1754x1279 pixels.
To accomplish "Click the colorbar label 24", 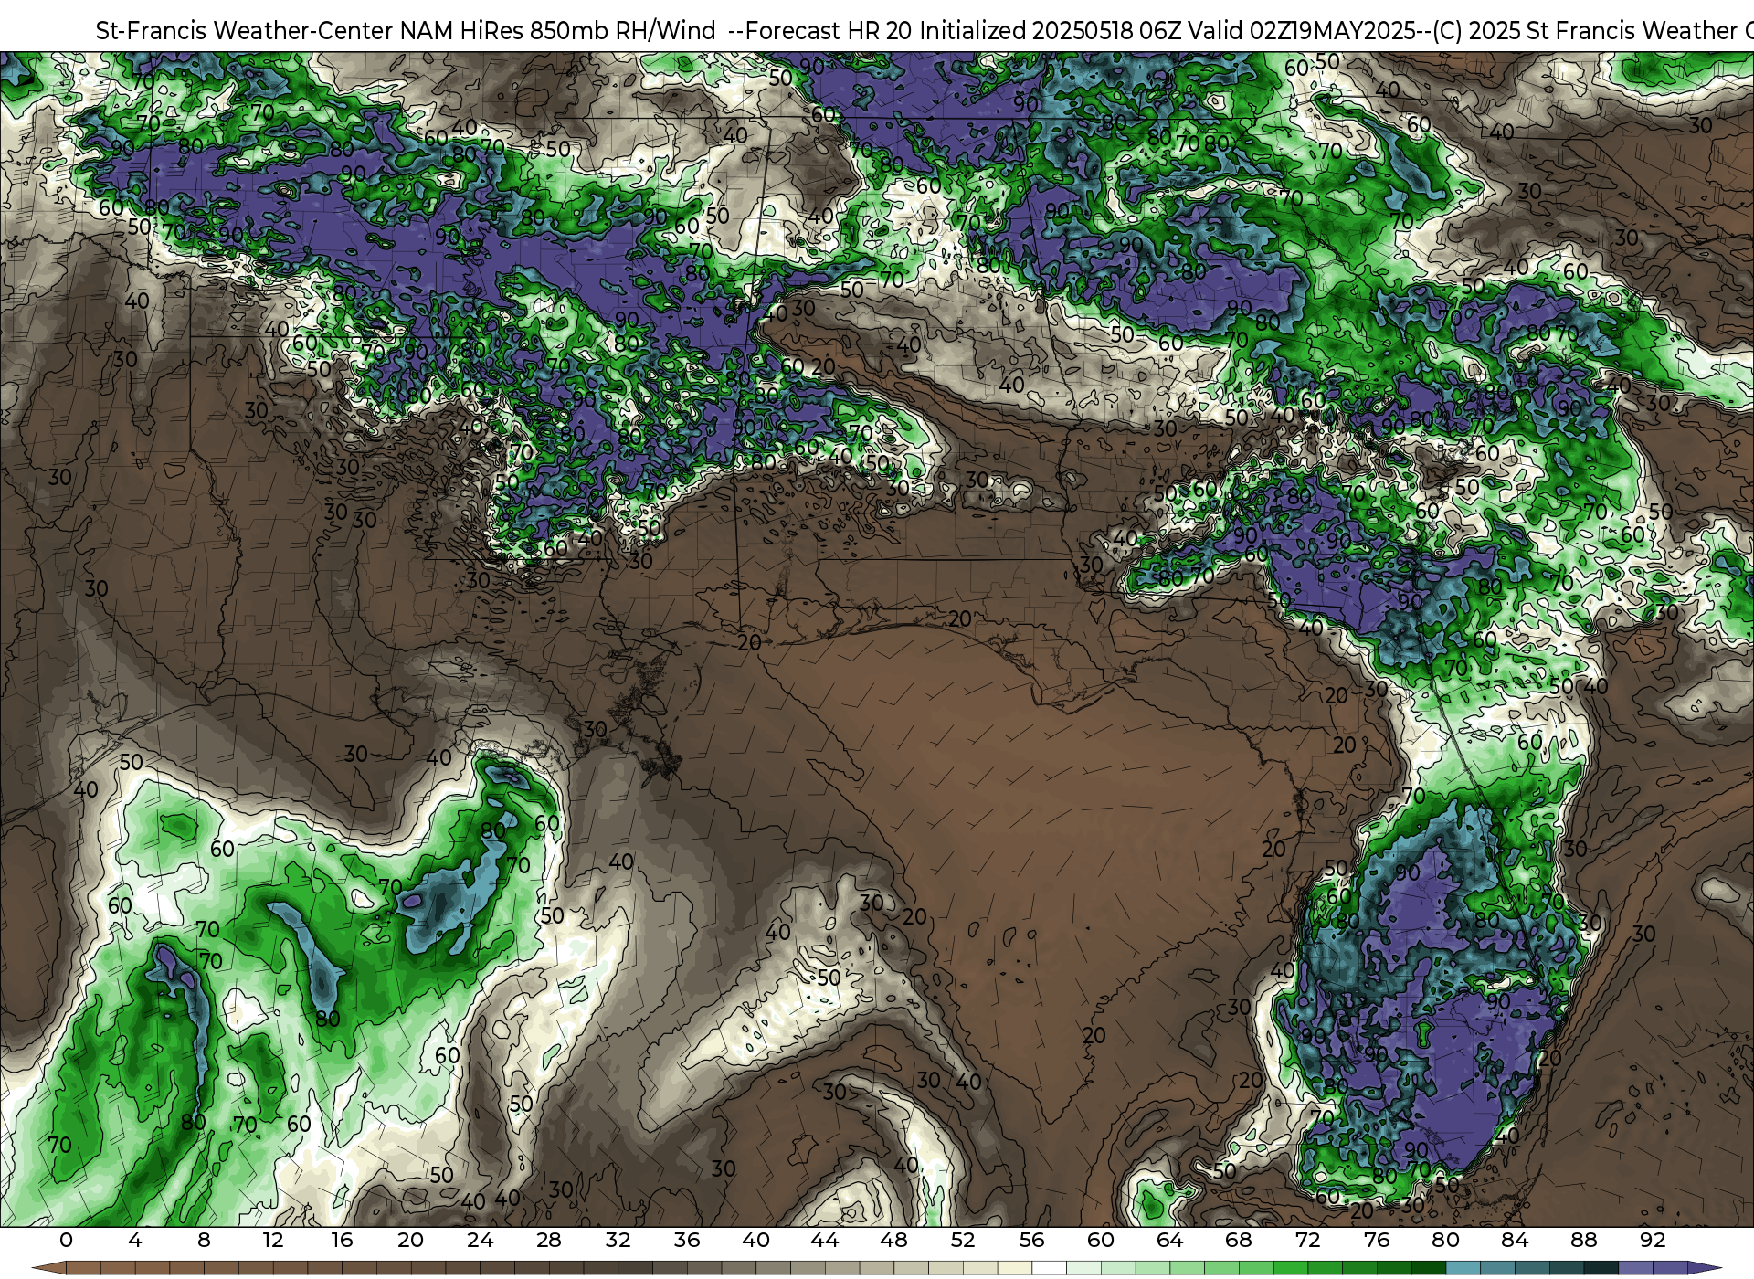I will coord(480,1241).
